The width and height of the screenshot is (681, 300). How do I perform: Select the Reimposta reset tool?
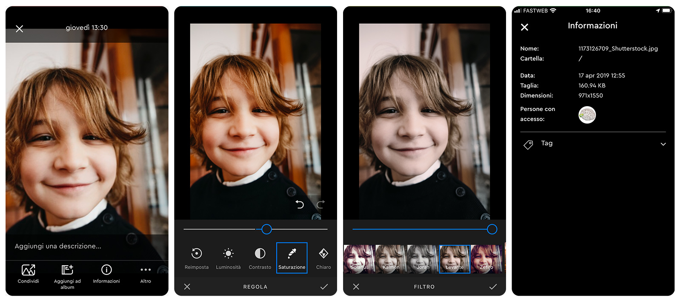(197, 258)
